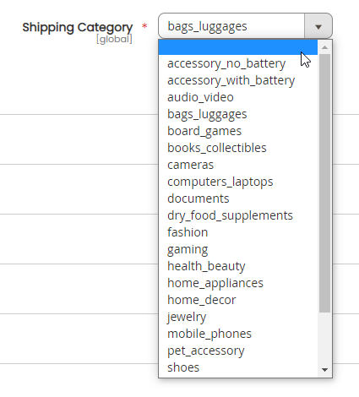Pick dry_food_supplements option
The image size is (359, 397).
coord(238,215)
